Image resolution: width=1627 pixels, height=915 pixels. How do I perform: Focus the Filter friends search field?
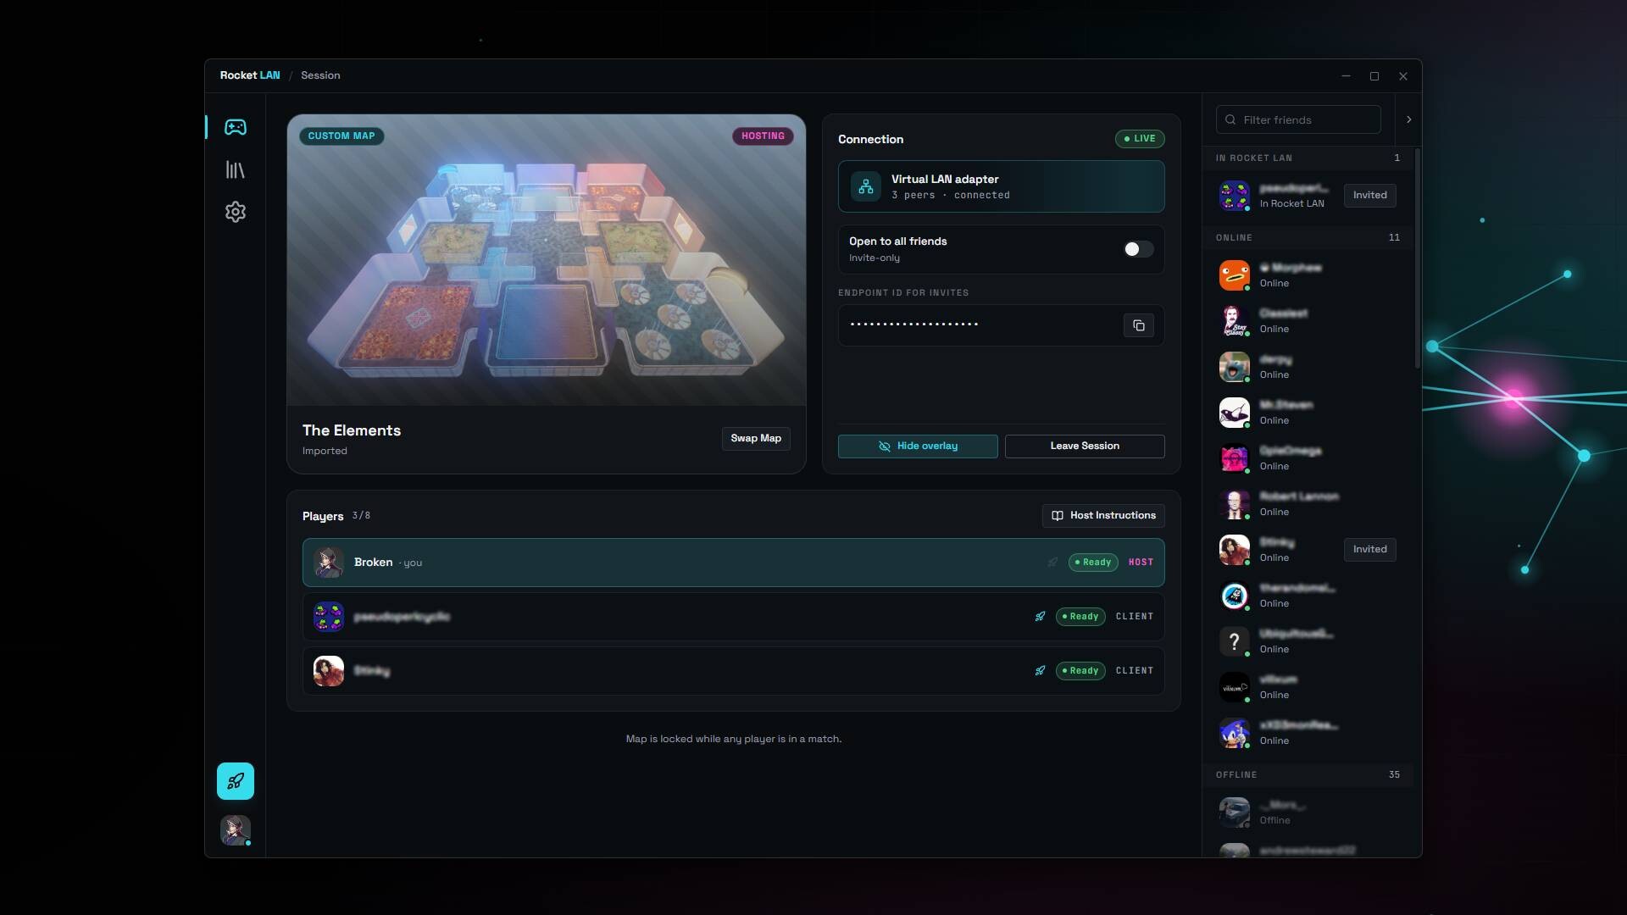(1298, 119)
